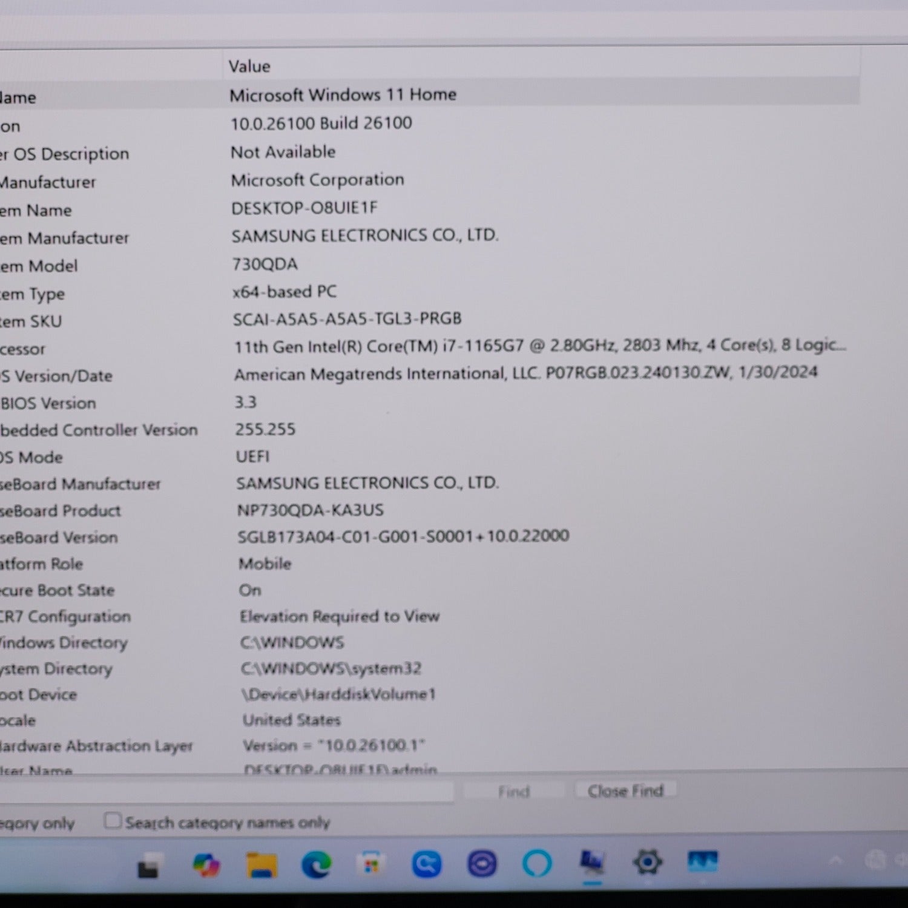
Task: Click the System Directory item label
Action: point(56,669)
